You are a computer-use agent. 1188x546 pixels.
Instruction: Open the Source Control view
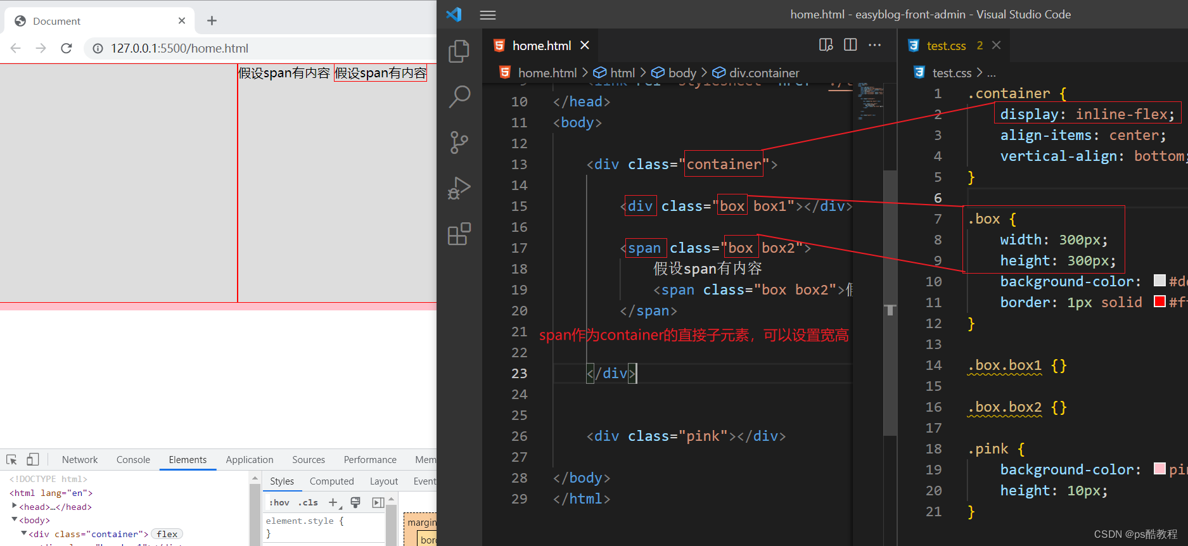(x=459, y=142)
